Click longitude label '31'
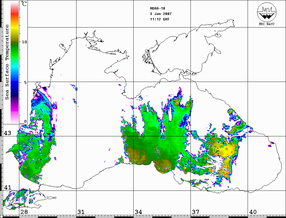The height and width of the screenshot is (218, 286). tap(81, 212)
